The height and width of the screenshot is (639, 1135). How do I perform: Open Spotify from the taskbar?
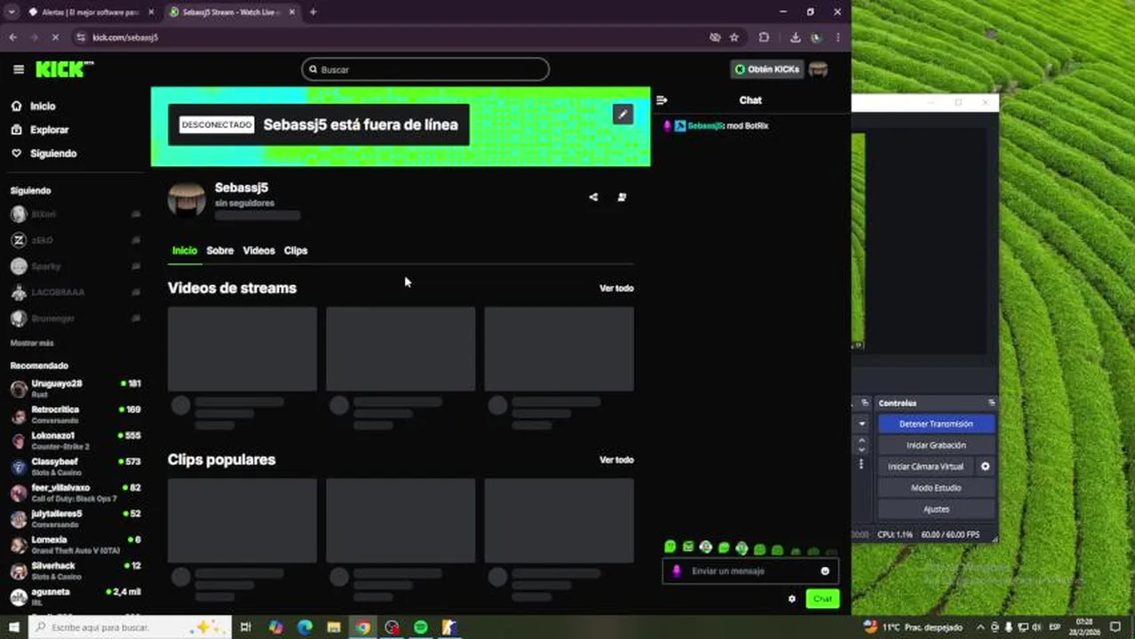click(x=420, y=627)
